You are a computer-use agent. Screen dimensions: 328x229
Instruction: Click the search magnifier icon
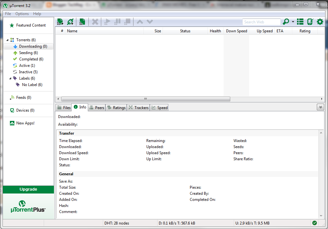click(286, 21)
